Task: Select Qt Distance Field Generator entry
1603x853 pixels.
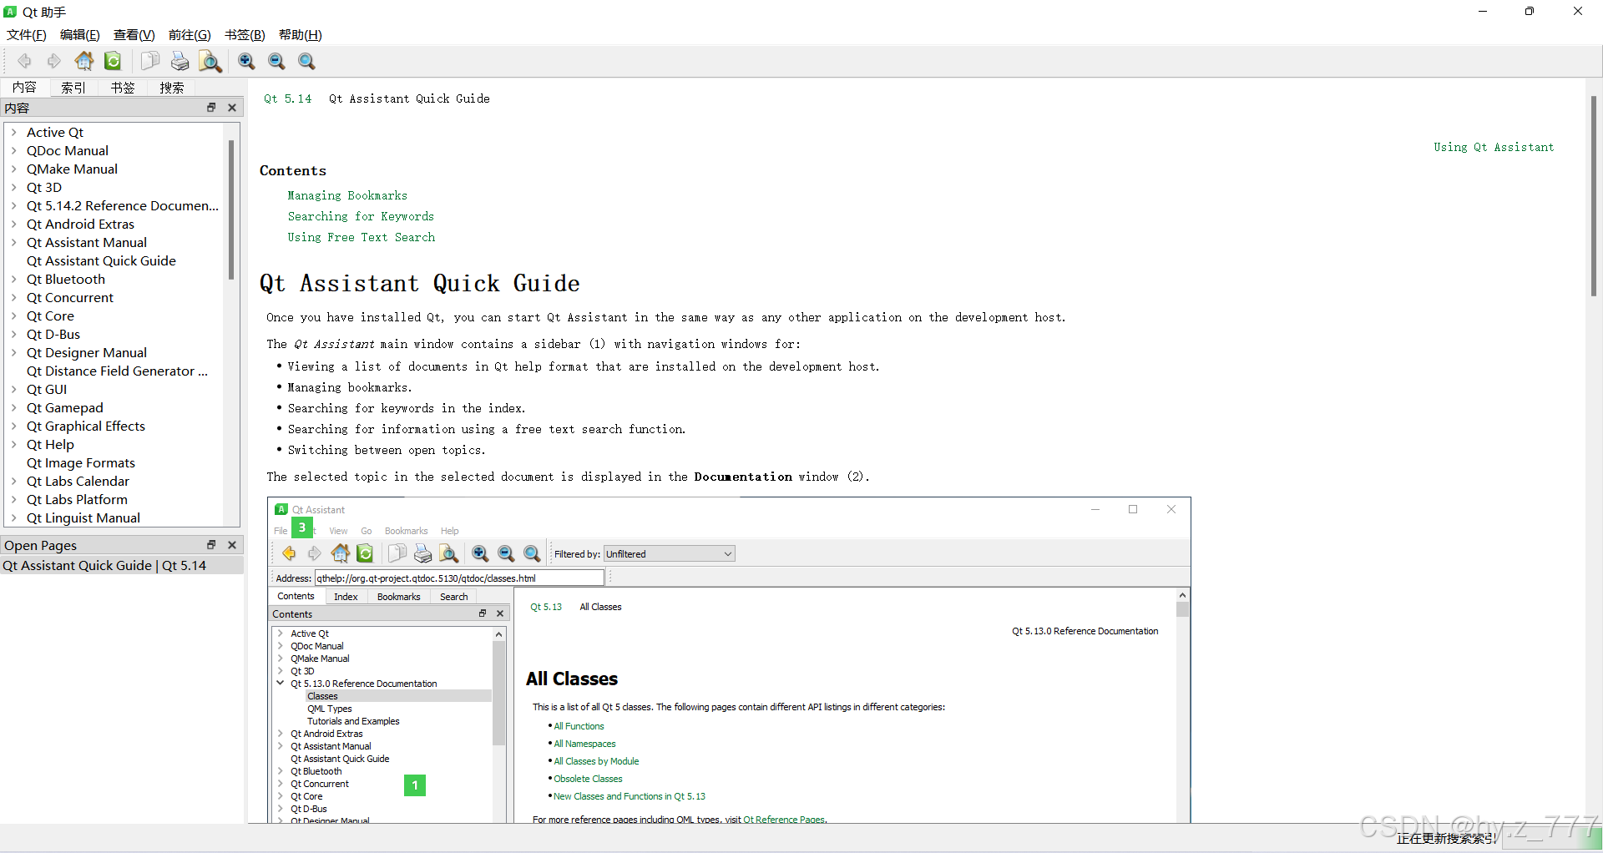Action: coord(118,371)
